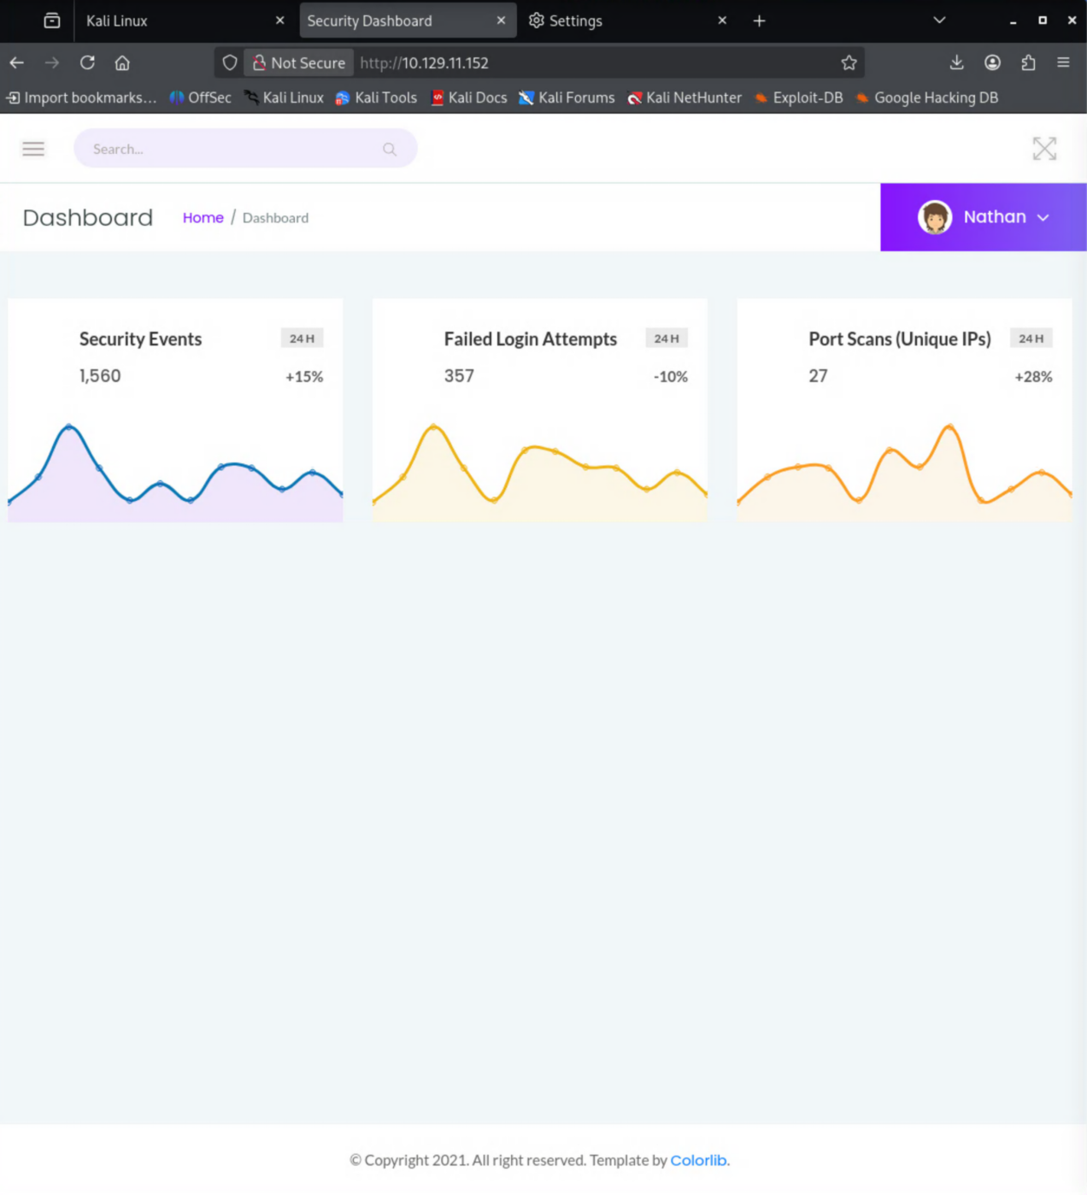Viewport: 1087px width, 1195px height.
Task: Minimize the browser window
Action: coord(1013,21)
